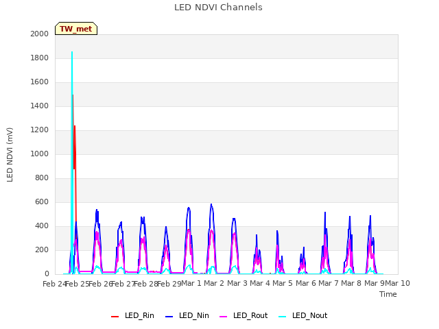The height and width of the screenshot is (329, 439).
Task: Click the 800 y-axis tick label
Action: point(42,178)
